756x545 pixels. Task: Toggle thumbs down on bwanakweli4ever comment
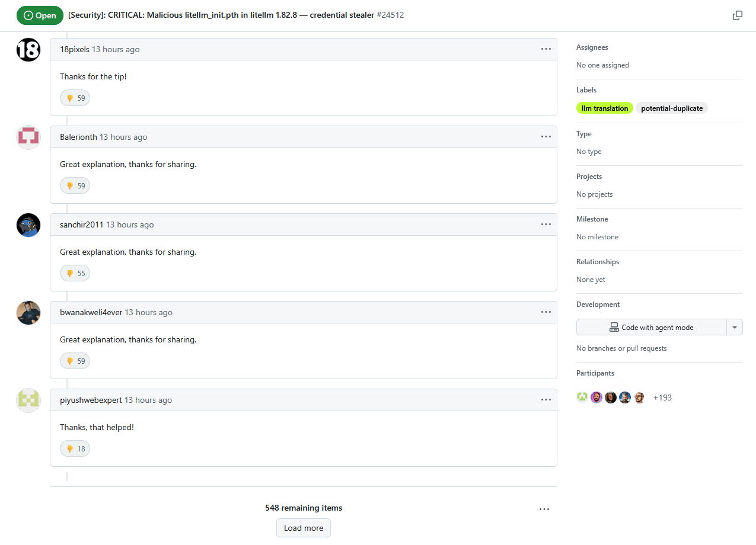pos(75,361)
